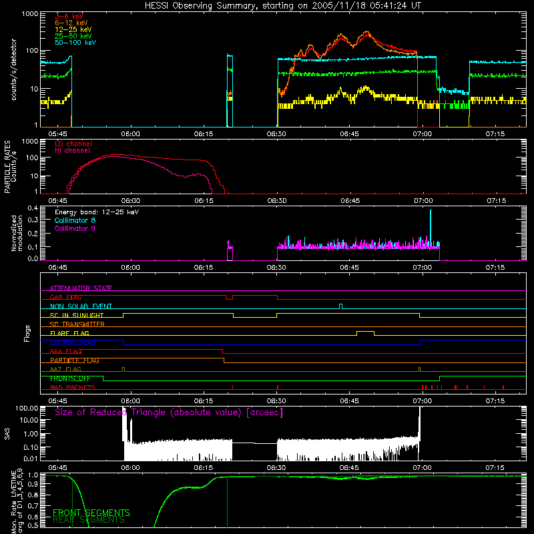Viewport: 534px width, 534px height.
Task: Click the GAP_FLAG label
Action: coord(65,297)
